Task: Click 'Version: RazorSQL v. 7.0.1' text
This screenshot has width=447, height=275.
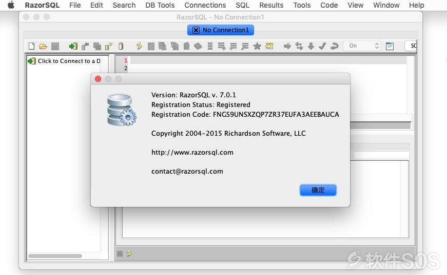Action: 193,95
